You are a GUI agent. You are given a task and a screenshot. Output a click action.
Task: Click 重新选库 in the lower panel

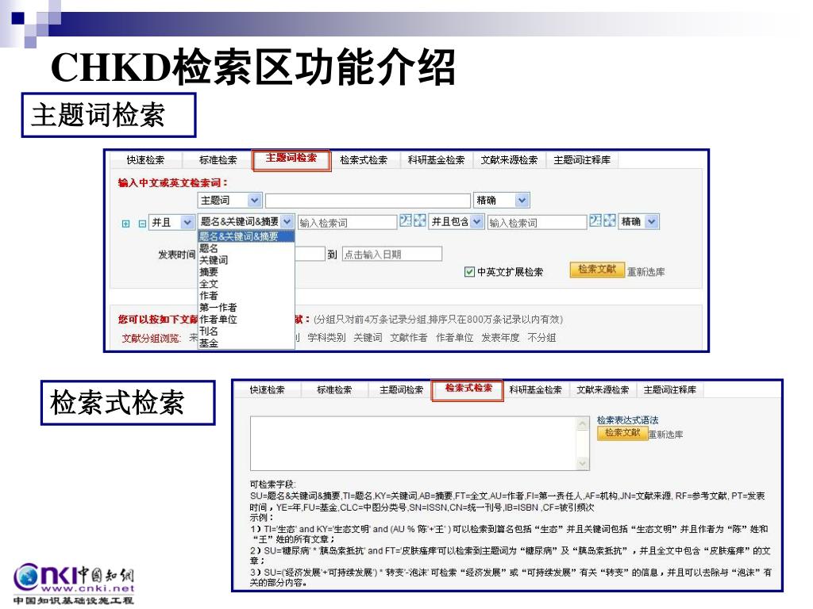tap(666, 435)
